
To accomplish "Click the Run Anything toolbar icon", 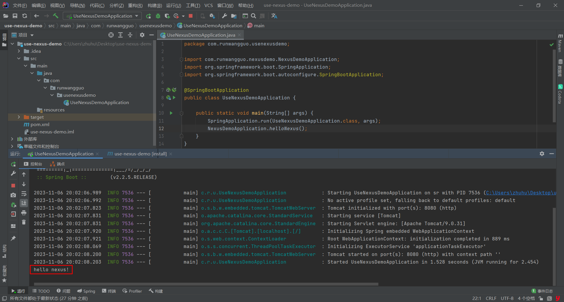I will click(245, 16).
